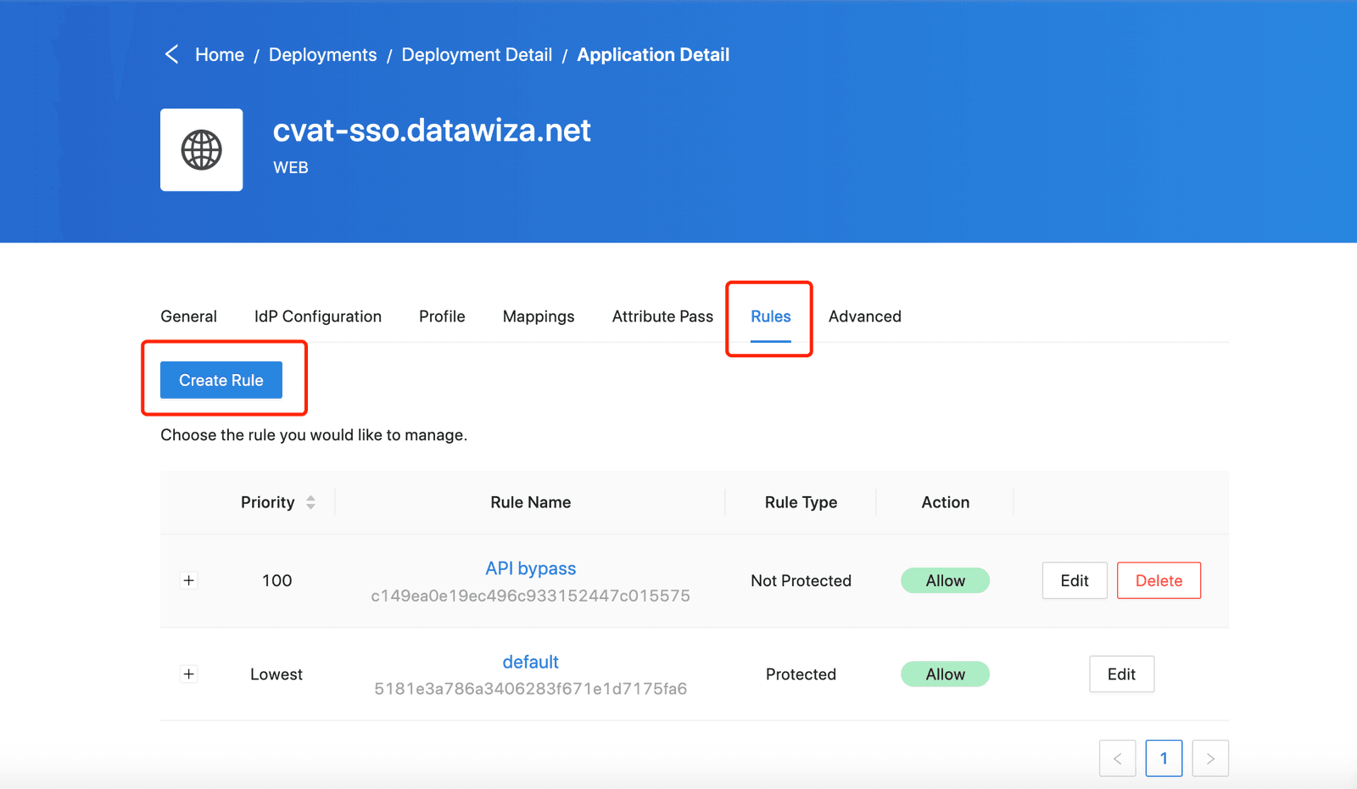Click the Create Rule button
The width and height of the screenshot is (1357, 789).
coord(221,380)
